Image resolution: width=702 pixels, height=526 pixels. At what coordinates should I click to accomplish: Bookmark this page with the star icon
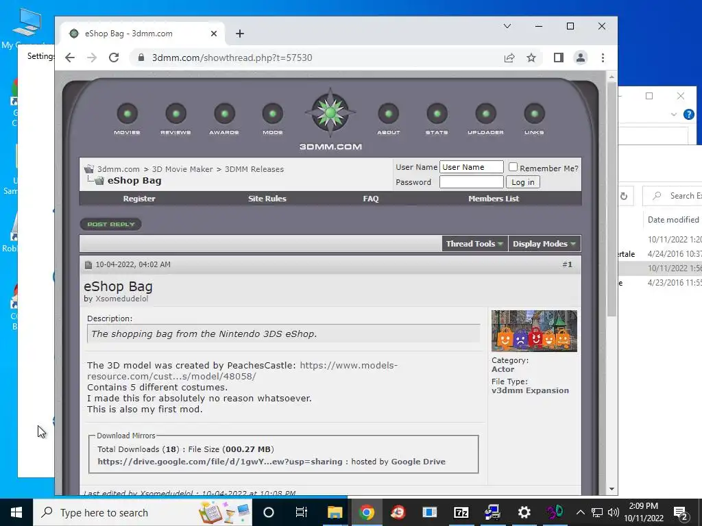[x=531, y=58]
